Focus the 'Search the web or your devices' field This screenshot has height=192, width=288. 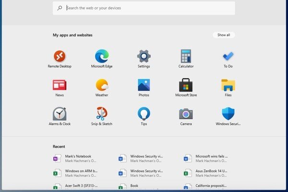[144, 8]
